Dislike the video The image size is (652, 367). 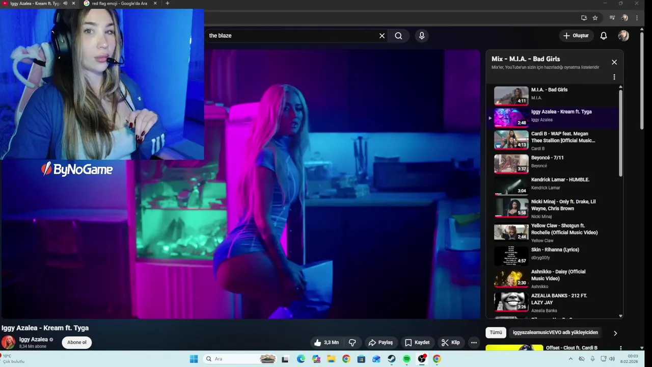[x=352, y=343]
